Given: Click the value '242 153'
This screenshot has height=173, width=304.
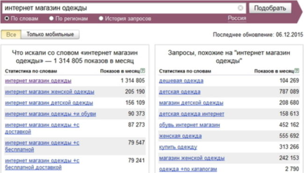Looking at the screenshot, I should [x=289, y=158].
